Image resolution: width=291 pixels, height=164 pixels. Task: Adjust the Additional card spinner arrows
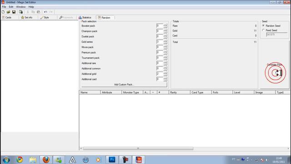pyautogui.click(x=165, y=79)
